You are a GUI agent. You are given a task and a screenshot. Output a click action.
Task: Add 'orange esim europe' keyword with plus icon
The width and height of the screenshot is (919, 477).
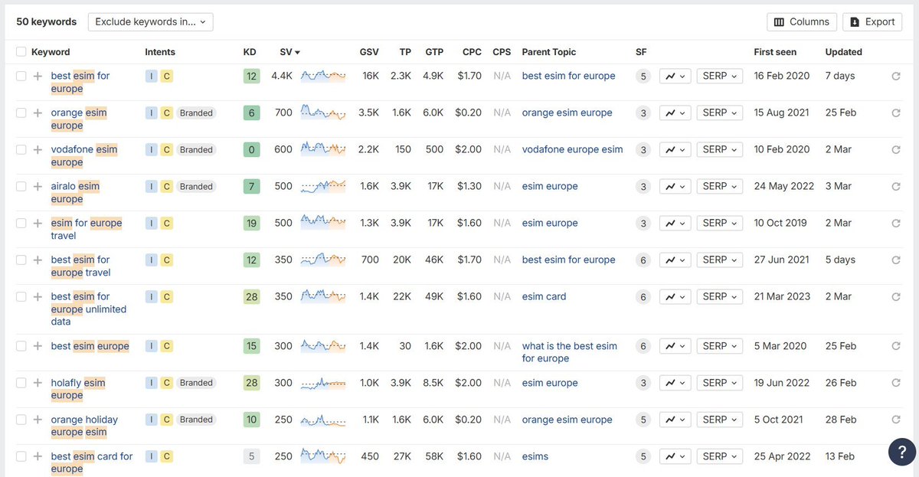tap(38, 113)
